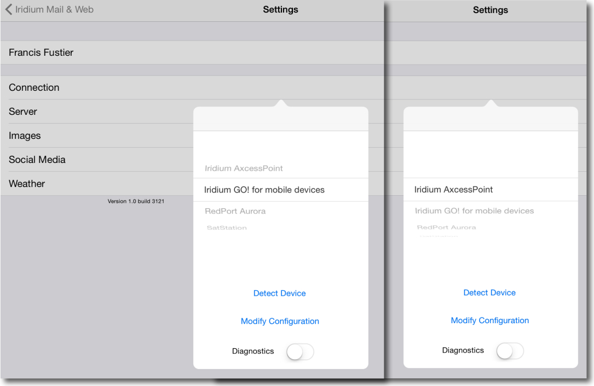Tap Modify Configuration in right popover

pos(490,320)
